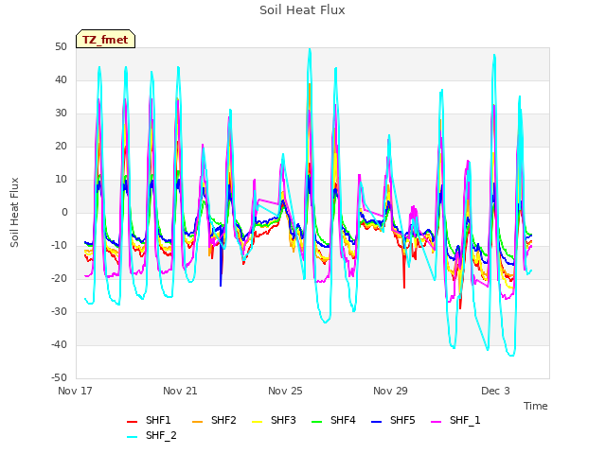Click the -10 y-axis tick label
The width and height of the screenshot is (606, 454).
point(59,246)
